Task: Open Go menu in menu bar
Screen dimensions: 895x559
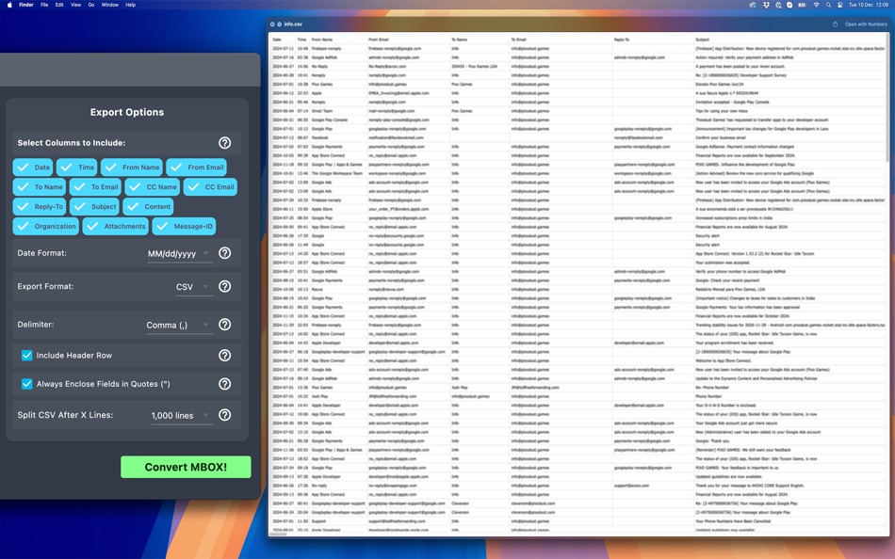Action: point(90,5)
